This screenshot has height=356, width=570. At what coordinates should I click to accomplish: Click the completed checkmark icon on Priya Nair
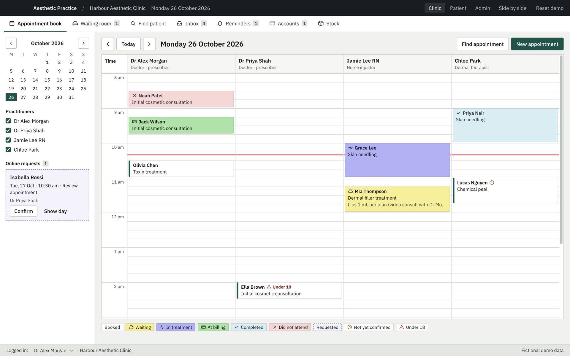[x=459, y=113]
